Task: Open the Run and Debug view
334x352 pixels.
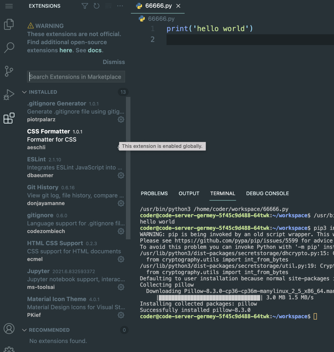Action: pyautogui.click(x=9, y=94)
